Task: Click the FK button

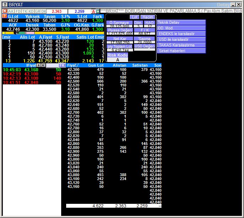Action: [62, 65]
